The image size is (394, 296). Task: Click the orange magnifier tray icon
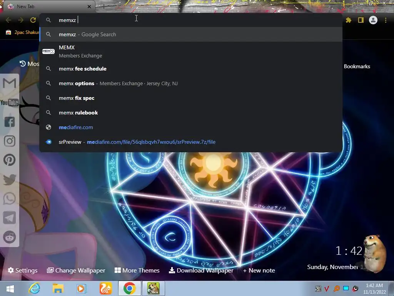point(337,288)
